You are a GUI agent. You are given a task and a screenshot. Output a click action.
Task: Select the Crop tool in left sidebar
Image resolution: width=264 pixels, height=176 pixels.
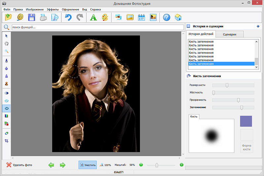point(6,141)
